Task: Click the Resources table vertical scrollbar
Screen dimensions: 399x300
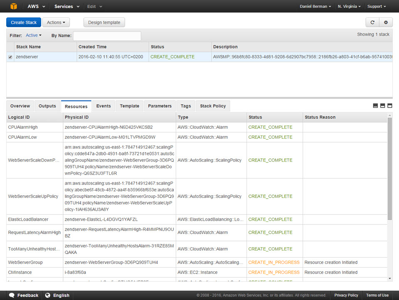Action: tap(389, 169)
